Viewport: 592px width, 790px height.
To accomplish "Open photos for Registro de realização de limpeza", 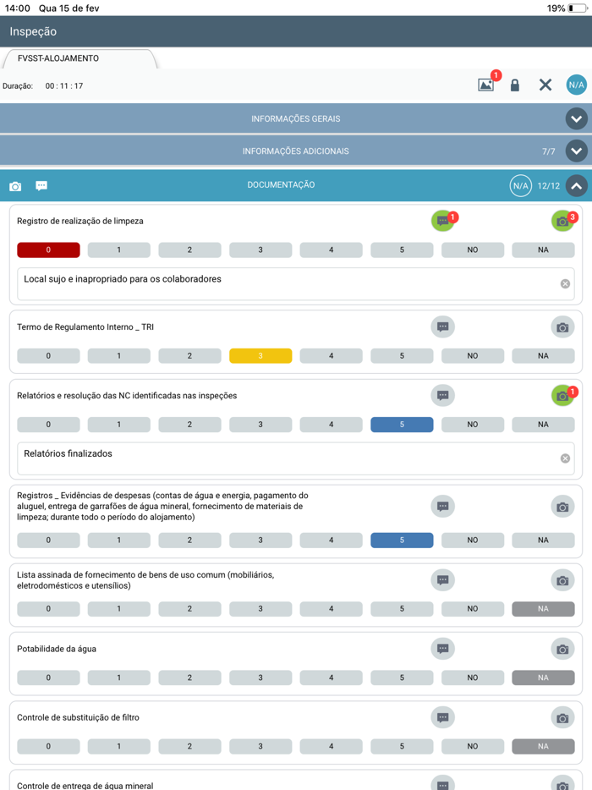I will pyautogui.click(x=562, y=221).
